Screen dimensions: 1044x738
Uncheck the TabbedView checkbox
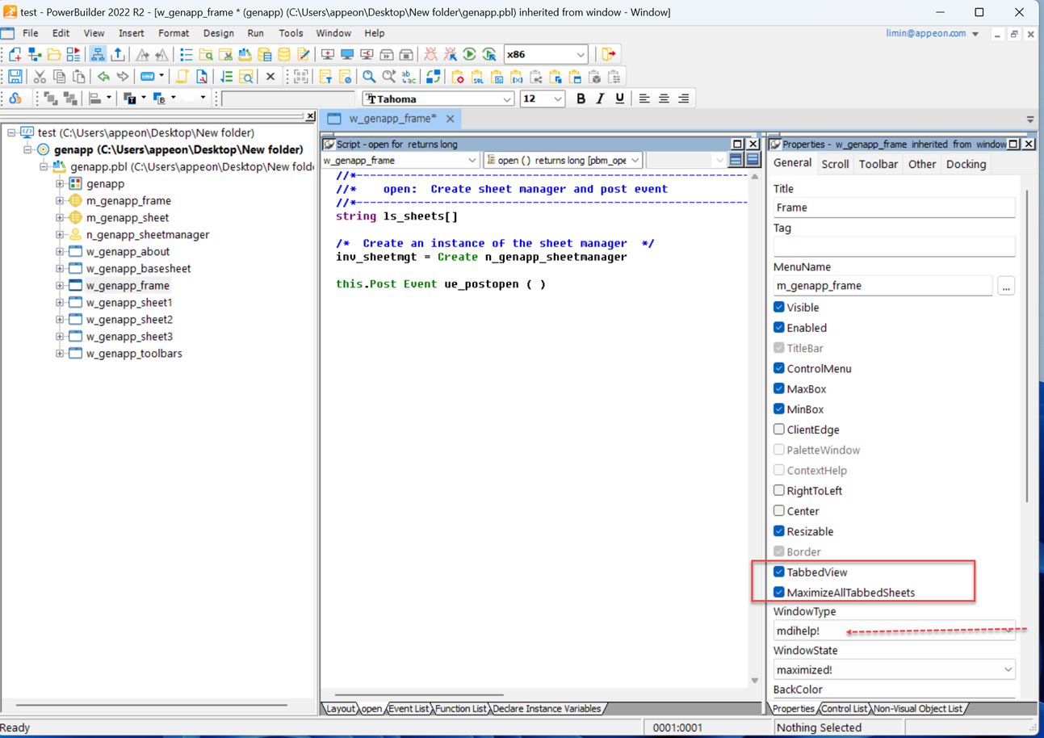[x=779, y=572]
